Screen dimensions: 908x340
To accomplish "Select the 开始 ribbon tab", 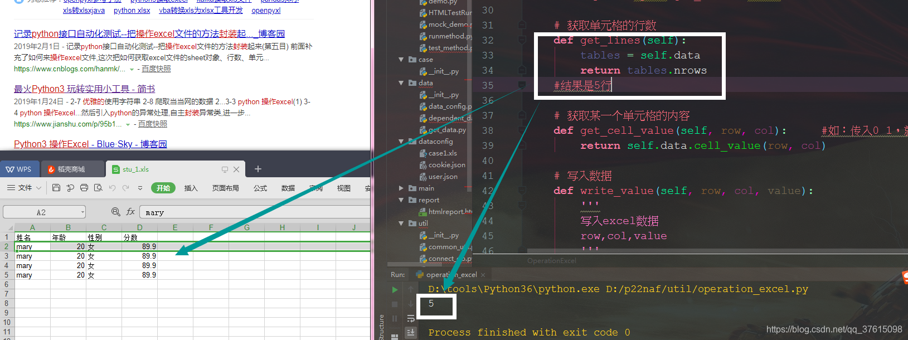I will [x=163, y=188].
